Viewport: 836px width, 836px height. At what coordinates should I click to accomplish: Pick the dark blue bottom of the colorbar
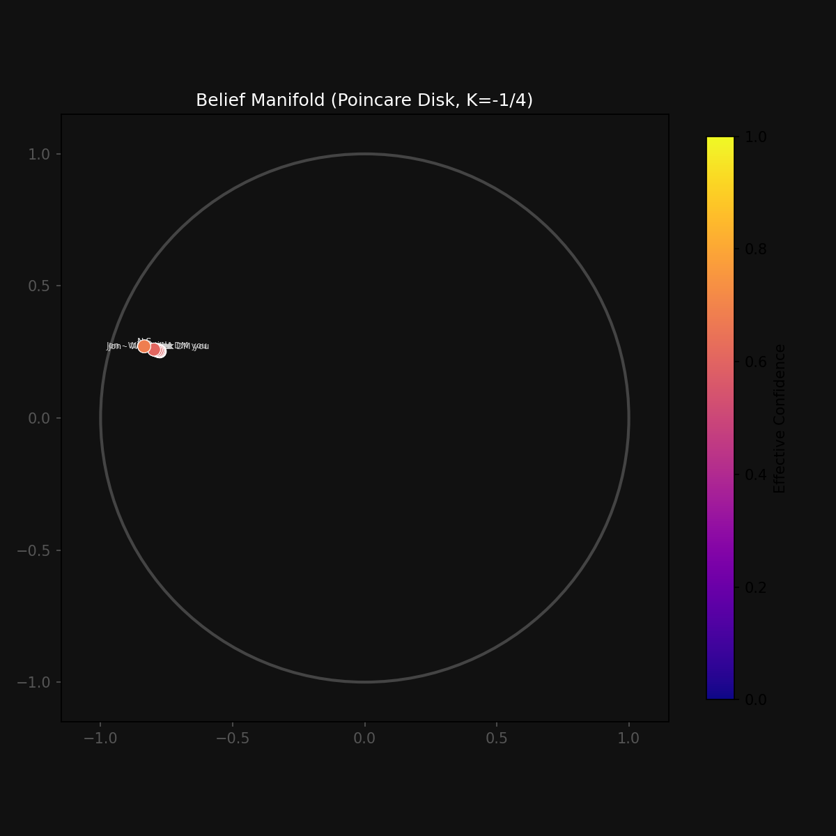(x=720, y=695)
